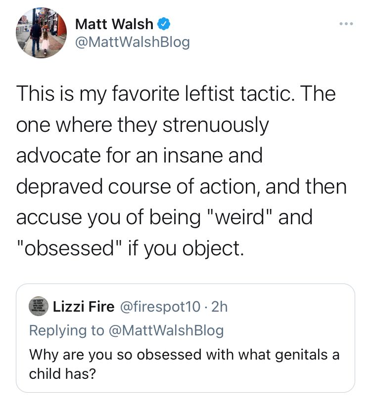
Task: Open the @MattWalshBlog handle below the name
Action: (x=132, y=42)
